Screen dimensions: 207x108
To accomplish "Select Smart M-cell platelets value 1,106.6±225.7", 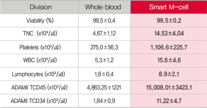I will coord(169,47).
